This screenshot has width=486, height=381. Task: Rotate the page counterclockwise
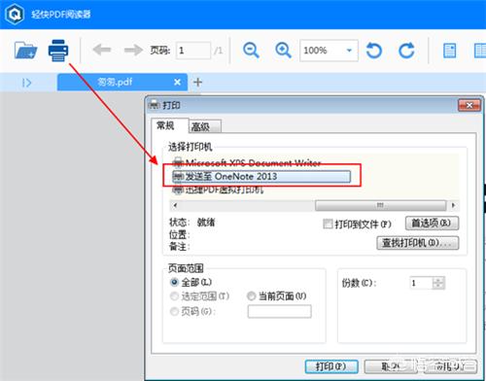[x=374, y=51]
